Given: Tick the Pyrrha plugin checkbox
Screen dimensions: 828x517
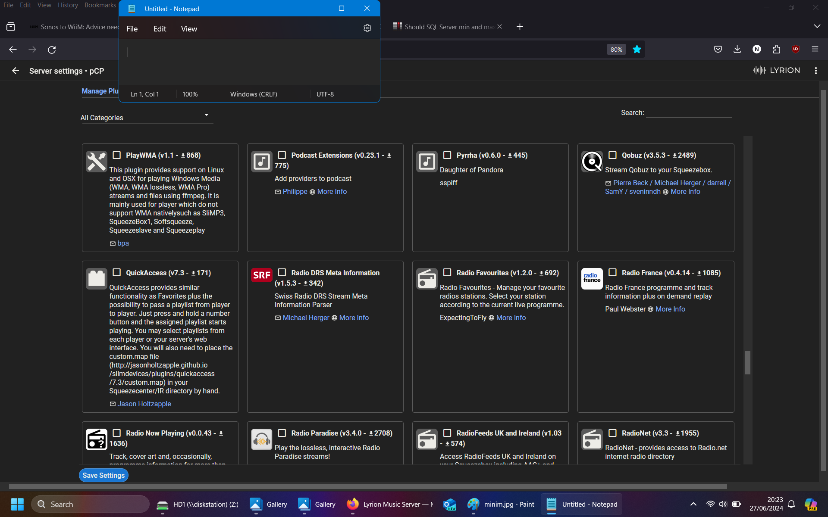Looking at the screenshot, I should [447, 155].
